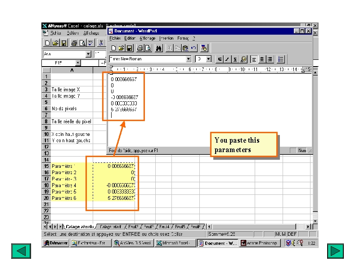
Task: Open WordPad ? help menu
Action: coord(194,38)
